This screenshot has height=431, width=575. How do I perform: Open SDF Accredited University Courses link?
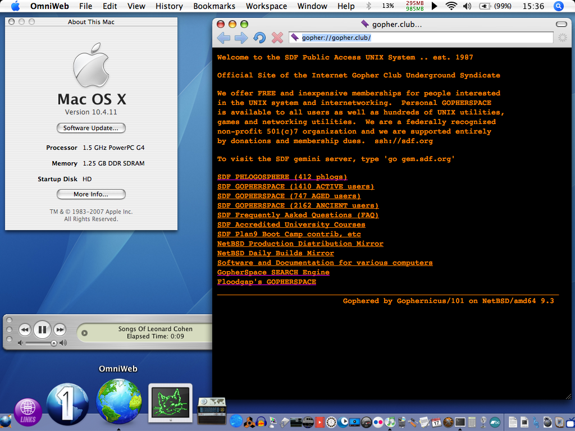[291, 224]
